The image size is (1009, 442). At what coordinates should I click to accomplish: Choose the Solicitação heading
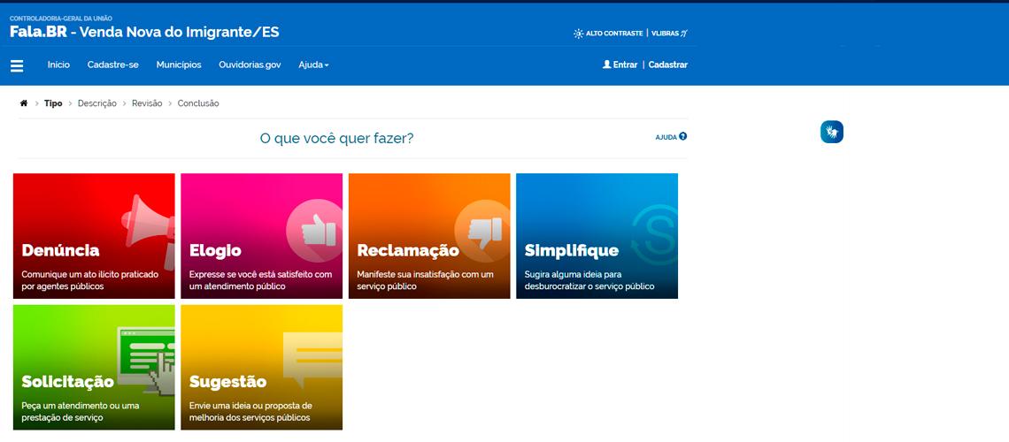coord(67,382)
